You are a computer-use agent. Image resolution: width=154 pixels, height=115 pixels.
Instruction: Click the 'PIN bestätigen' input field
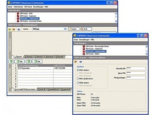[136, 78]
